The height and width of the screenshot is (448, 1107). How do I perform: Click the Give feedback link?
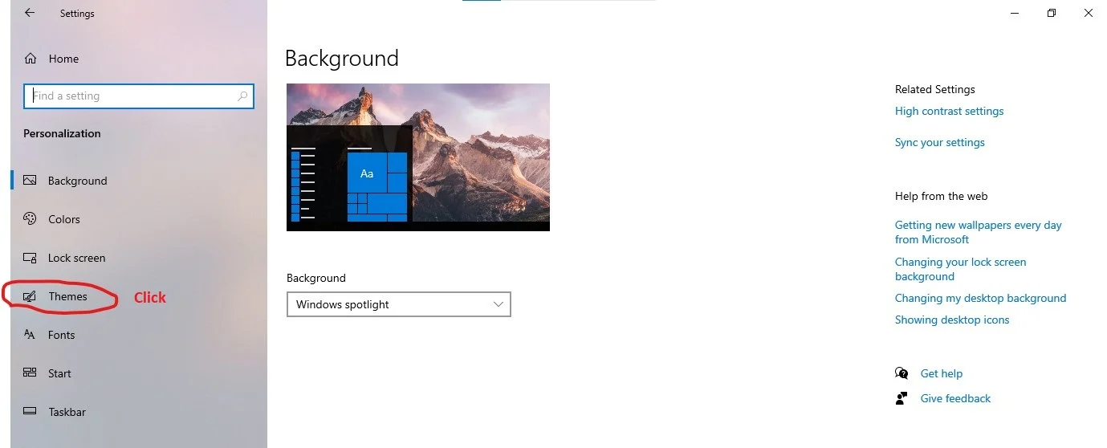955,398
